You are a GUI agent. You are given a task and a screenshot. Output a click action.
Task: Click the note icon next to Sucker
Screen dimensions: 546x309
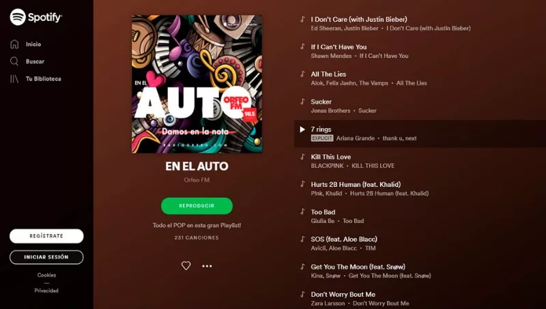[302, 102]
